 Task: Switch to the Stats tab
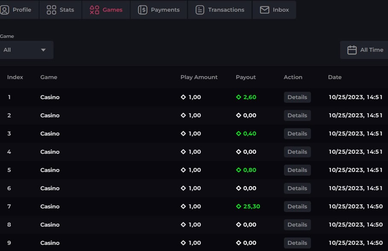[60, 10]
